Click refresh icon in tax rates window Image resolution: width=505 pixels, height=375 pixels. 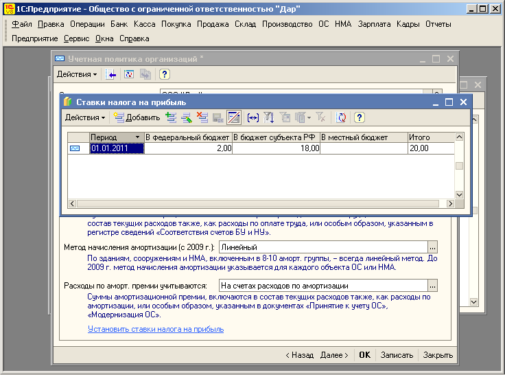click(341, 117)
